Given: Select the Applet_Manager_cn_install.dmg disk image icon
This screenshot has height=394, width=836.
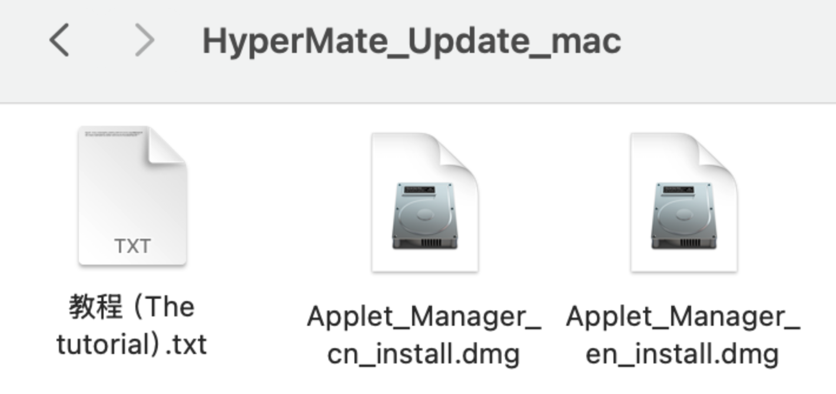Looking at the screenshot, I should pos(424,203).
